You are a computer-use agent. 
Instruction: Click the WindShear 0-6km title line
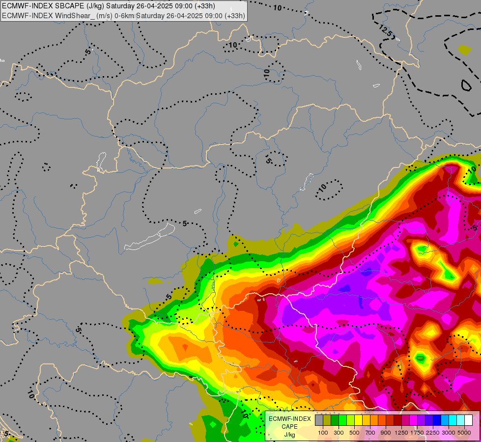pyautogui.click(x=124, y=16)
